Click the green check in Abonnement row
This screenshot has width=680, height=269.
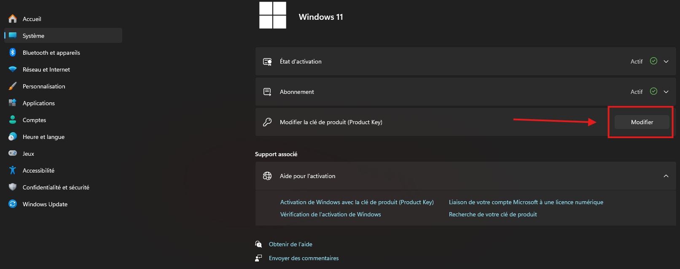[x=653, y=91]
